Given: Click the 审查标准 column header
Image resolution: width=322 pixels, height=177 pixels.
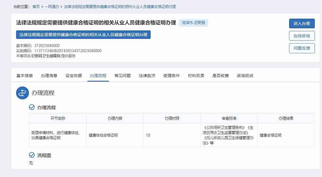Looking at the screenshot, I should 229,118.
